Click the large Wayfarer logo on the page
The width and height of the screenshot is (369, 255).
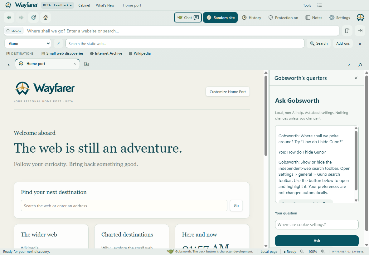point(45,89)
